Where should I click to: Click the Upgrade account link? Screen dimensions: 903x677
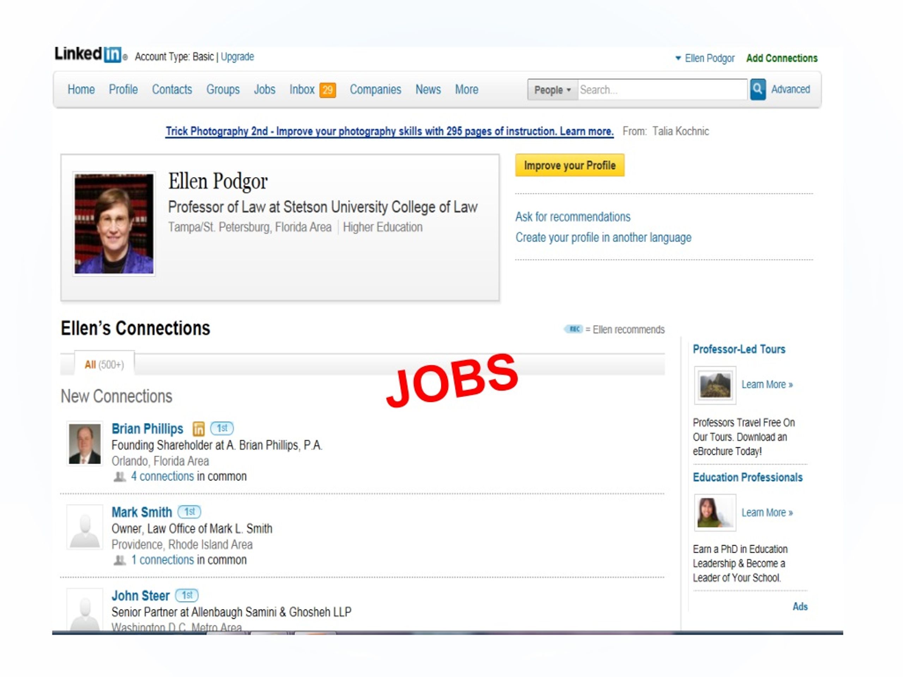click(x=237, y=57)
